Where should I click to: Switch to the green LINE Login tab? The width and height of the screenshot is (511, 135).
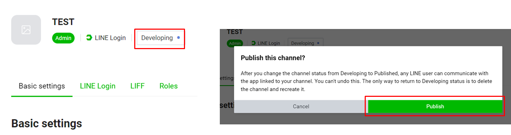pyautogui.click(x=98, y=86)
